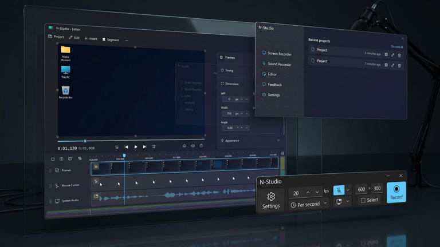This screenshot has height=247, width=440.
Task: Jump to the first frame
Action: point(117,147)
